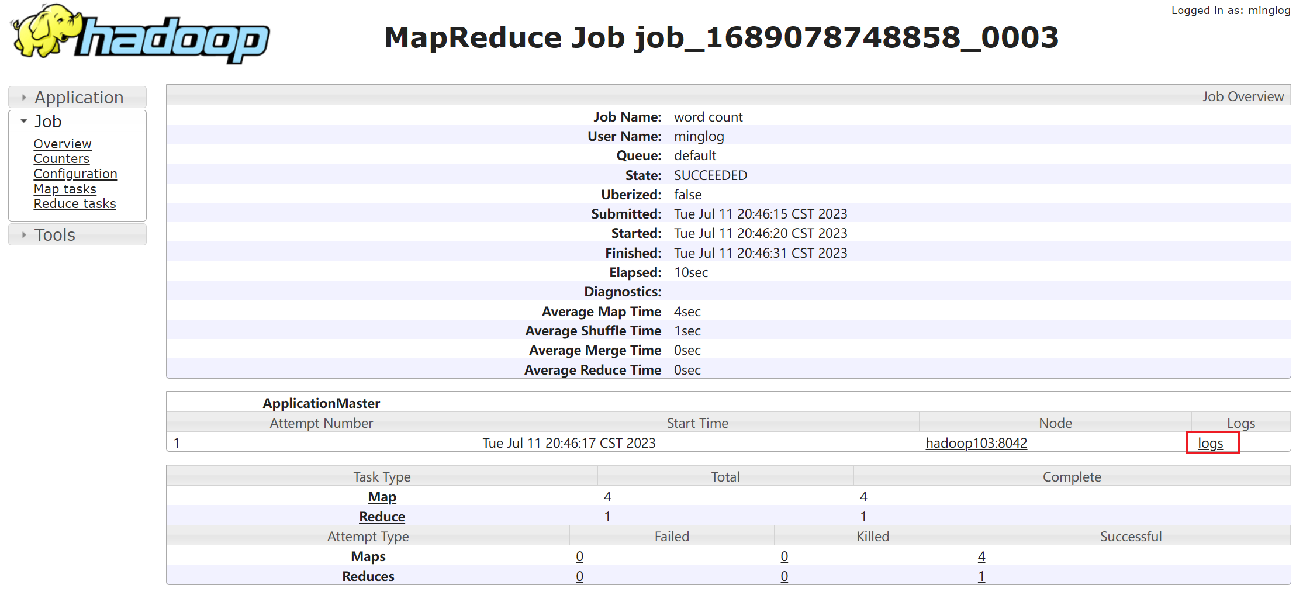Click the Job Overview panel header
This screenshot has width=1296, height=609.
(728, 96)
